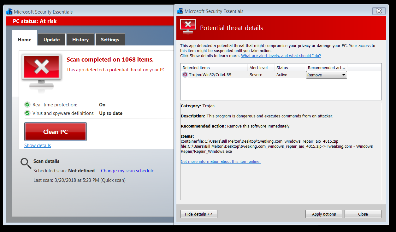Open the History tab

coord(80,40)
